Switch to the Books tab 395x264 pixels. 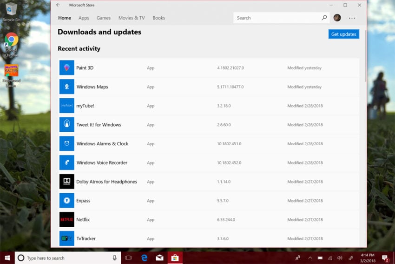[159, 18]
